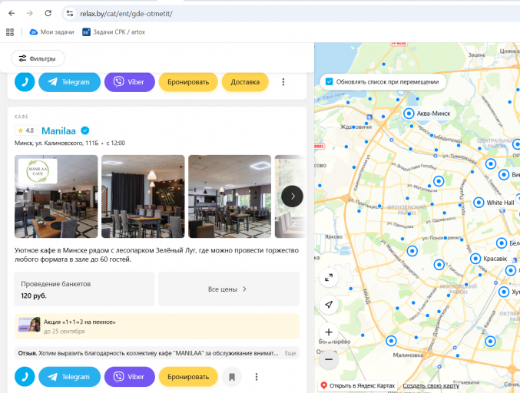Select the 'Аква-Минск' map marker

(x=409, y=114)
